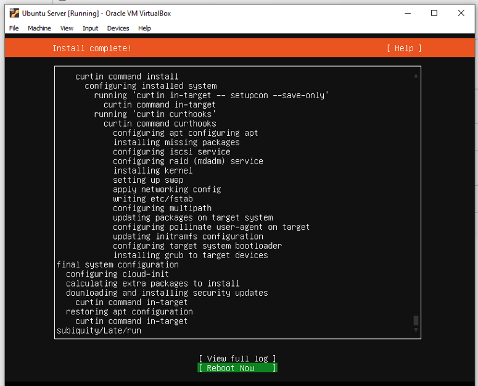Minimize the VirtualBox VM window
The height and width of the screenshot is (386, 478).
click(406, 13)
